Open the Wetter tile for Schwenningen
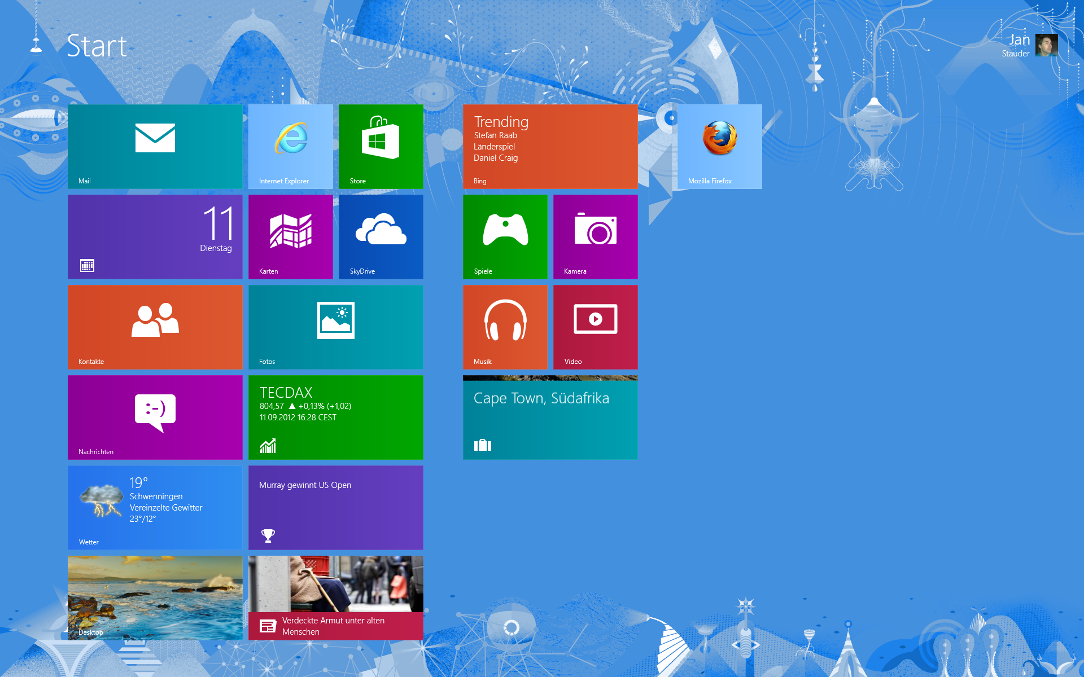The height and width of the screenshot is (677, 1084). click(155, 507)
